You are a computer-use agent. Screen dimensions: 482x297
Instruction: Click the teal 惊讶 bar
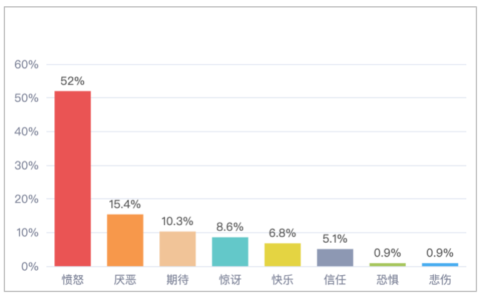click(230, 251)
